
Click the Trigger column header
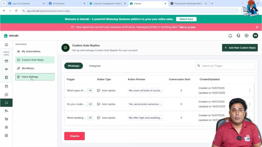(71, 79)
